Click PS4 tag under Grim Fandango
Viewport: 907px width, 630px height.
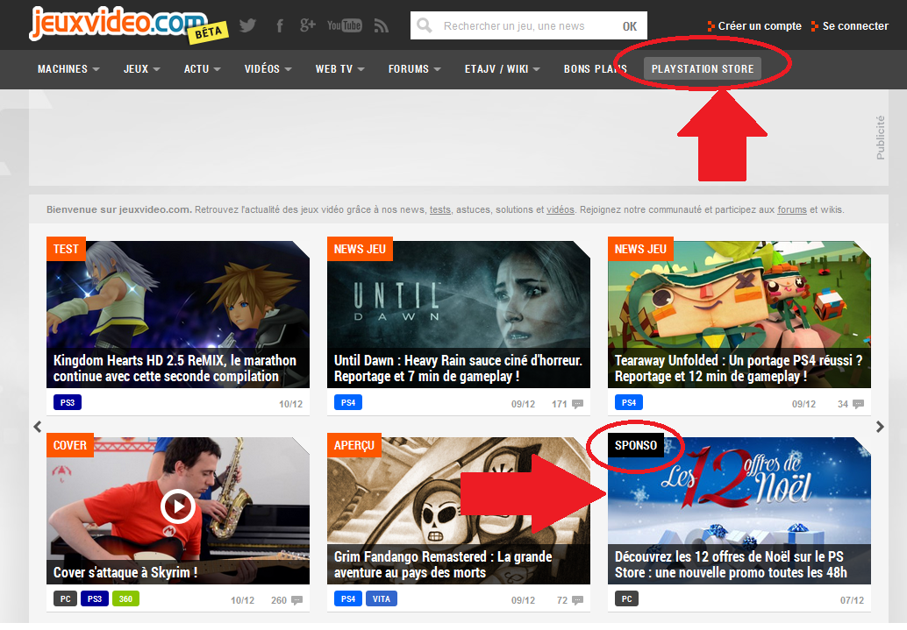point(348,598)
